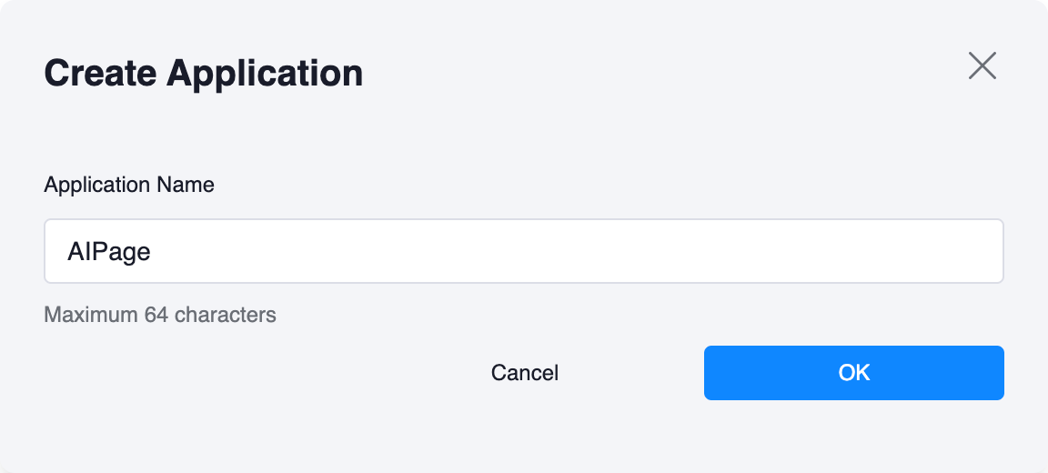Click the Application Name label

pos(129,186)
